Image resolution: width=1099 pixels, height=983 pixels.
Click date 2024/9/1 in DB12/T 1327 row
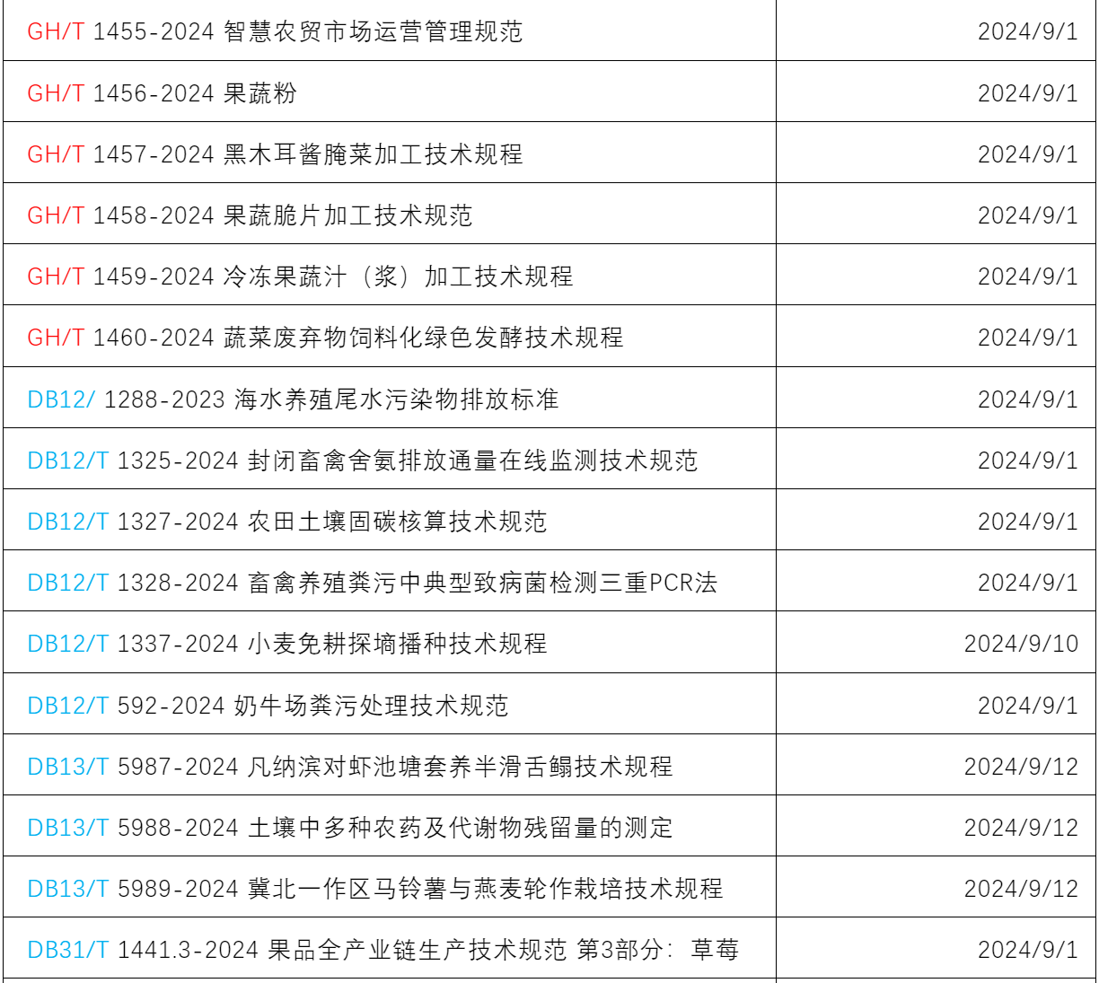(x=1028, y=522)
